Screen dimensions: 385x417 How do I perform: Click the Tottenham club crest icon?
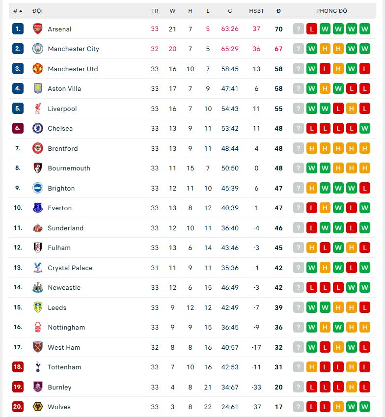pyautogui.click(x=38, y=367)
